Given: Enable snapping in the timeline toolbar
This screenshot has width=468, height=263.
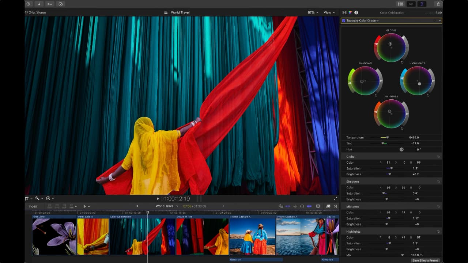Looking at the screenshot, I should [x=310, y=206].
